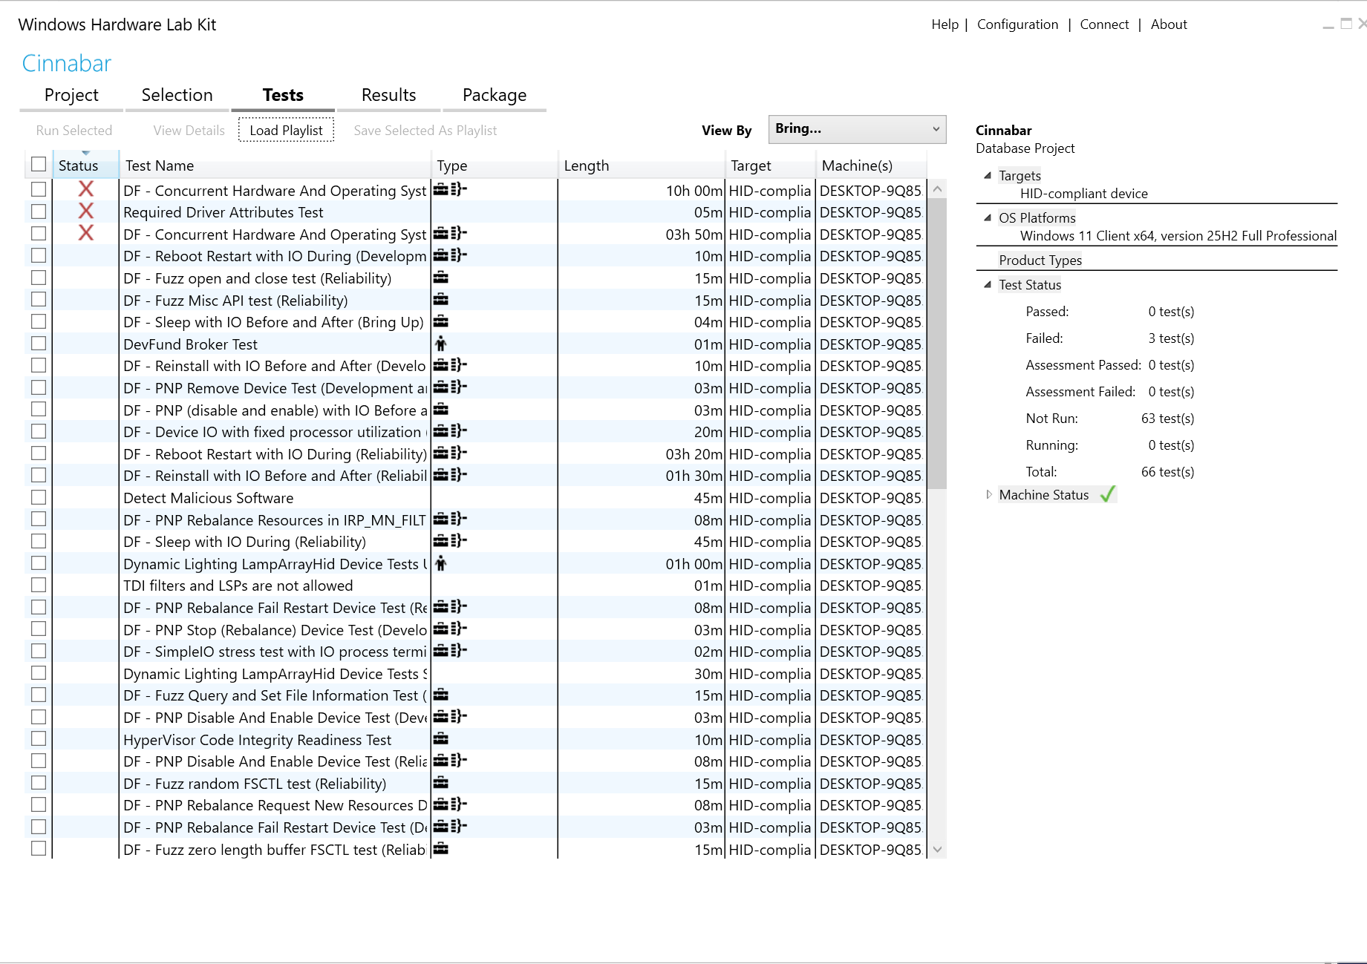This screenshot has width=1367, height=964.
Task: Open the View By dropdown showing Bring...
Action: click(857, 129)
